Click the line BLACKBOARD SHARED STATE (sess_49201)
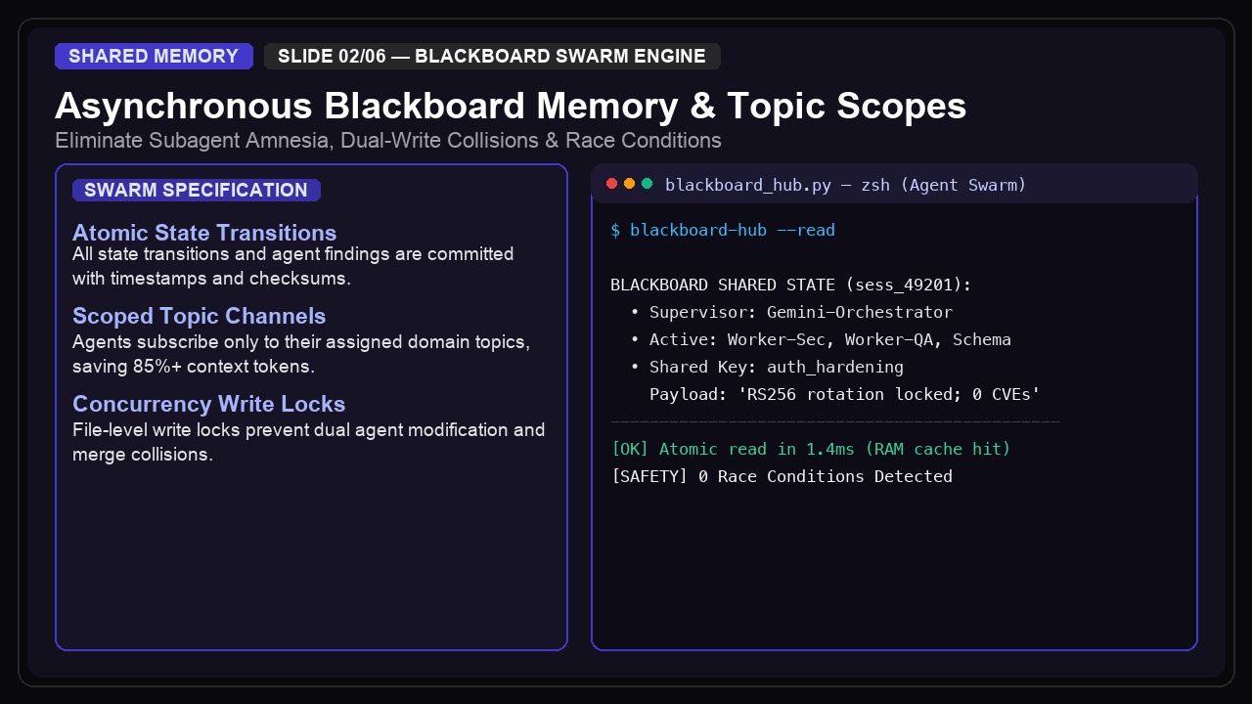1252x704 pixels. point(791,286)
